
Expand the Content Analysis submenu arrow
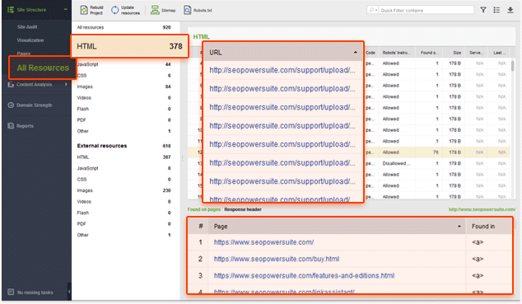(66, 85)
